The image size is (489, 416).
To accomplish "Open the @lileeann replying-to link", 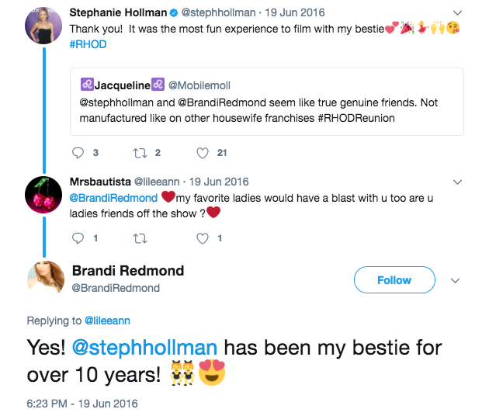I will (109, 320).
